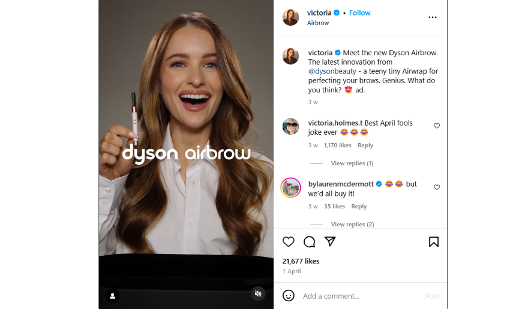Image resolution: width=528 pixels, height=309 pixels.
Task: Click 3 w timestamp under April fools comment
Action: point(313,146)
